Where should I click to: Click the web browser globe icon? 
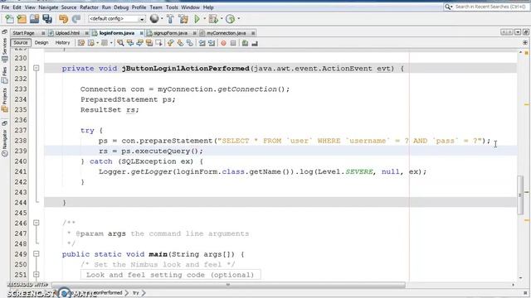point(154,19)
